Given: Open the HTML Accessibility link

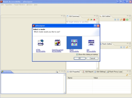Looking at the screenshot, I should pyautogui.click(x=41, y=50).
